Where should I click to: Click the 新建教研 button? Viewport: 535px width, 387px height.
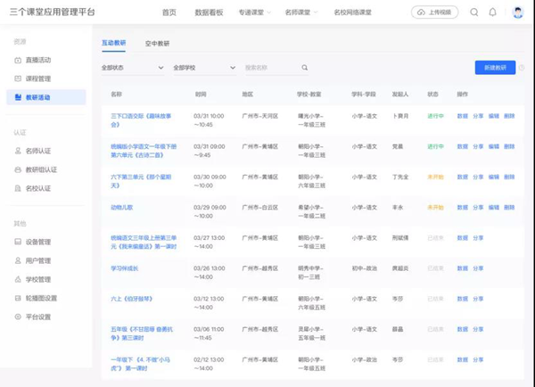495,68
